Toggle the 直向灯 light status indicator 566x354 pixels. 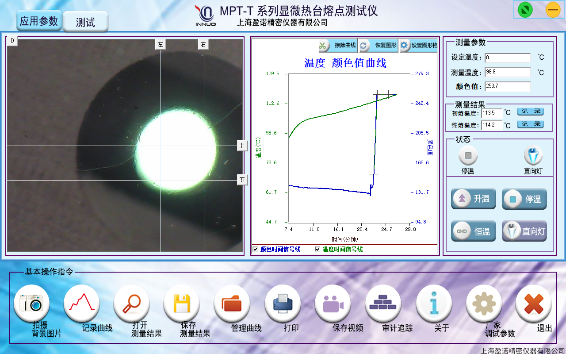533,156
